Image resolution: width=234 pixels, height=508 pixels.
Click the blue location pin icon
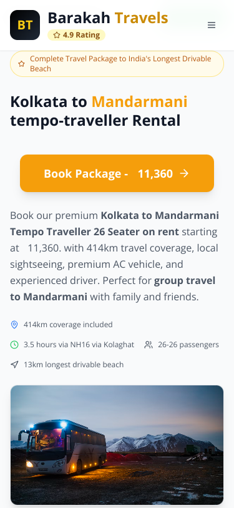click(14, 325)
